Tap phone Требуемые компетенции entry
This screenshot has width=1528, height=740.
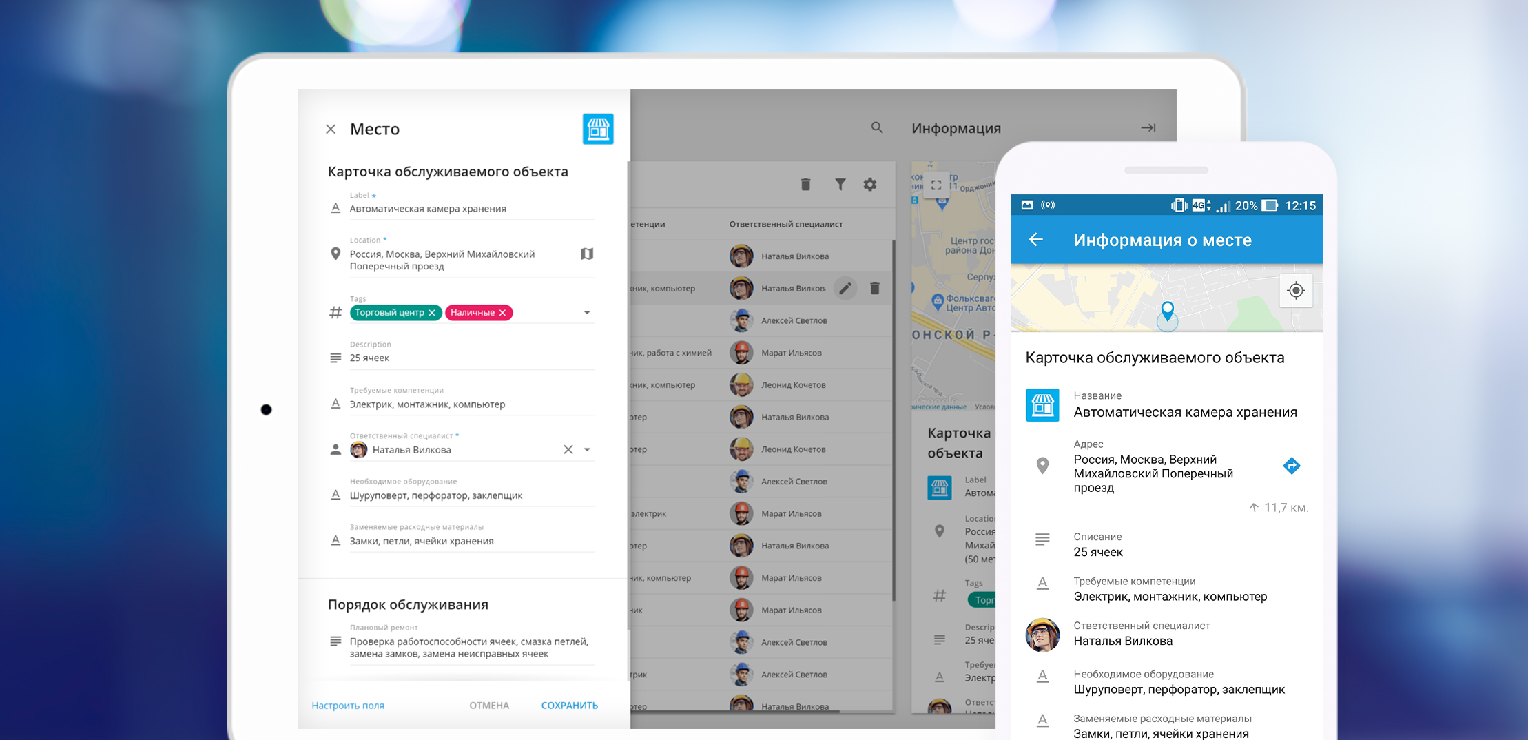[1170, 589]
